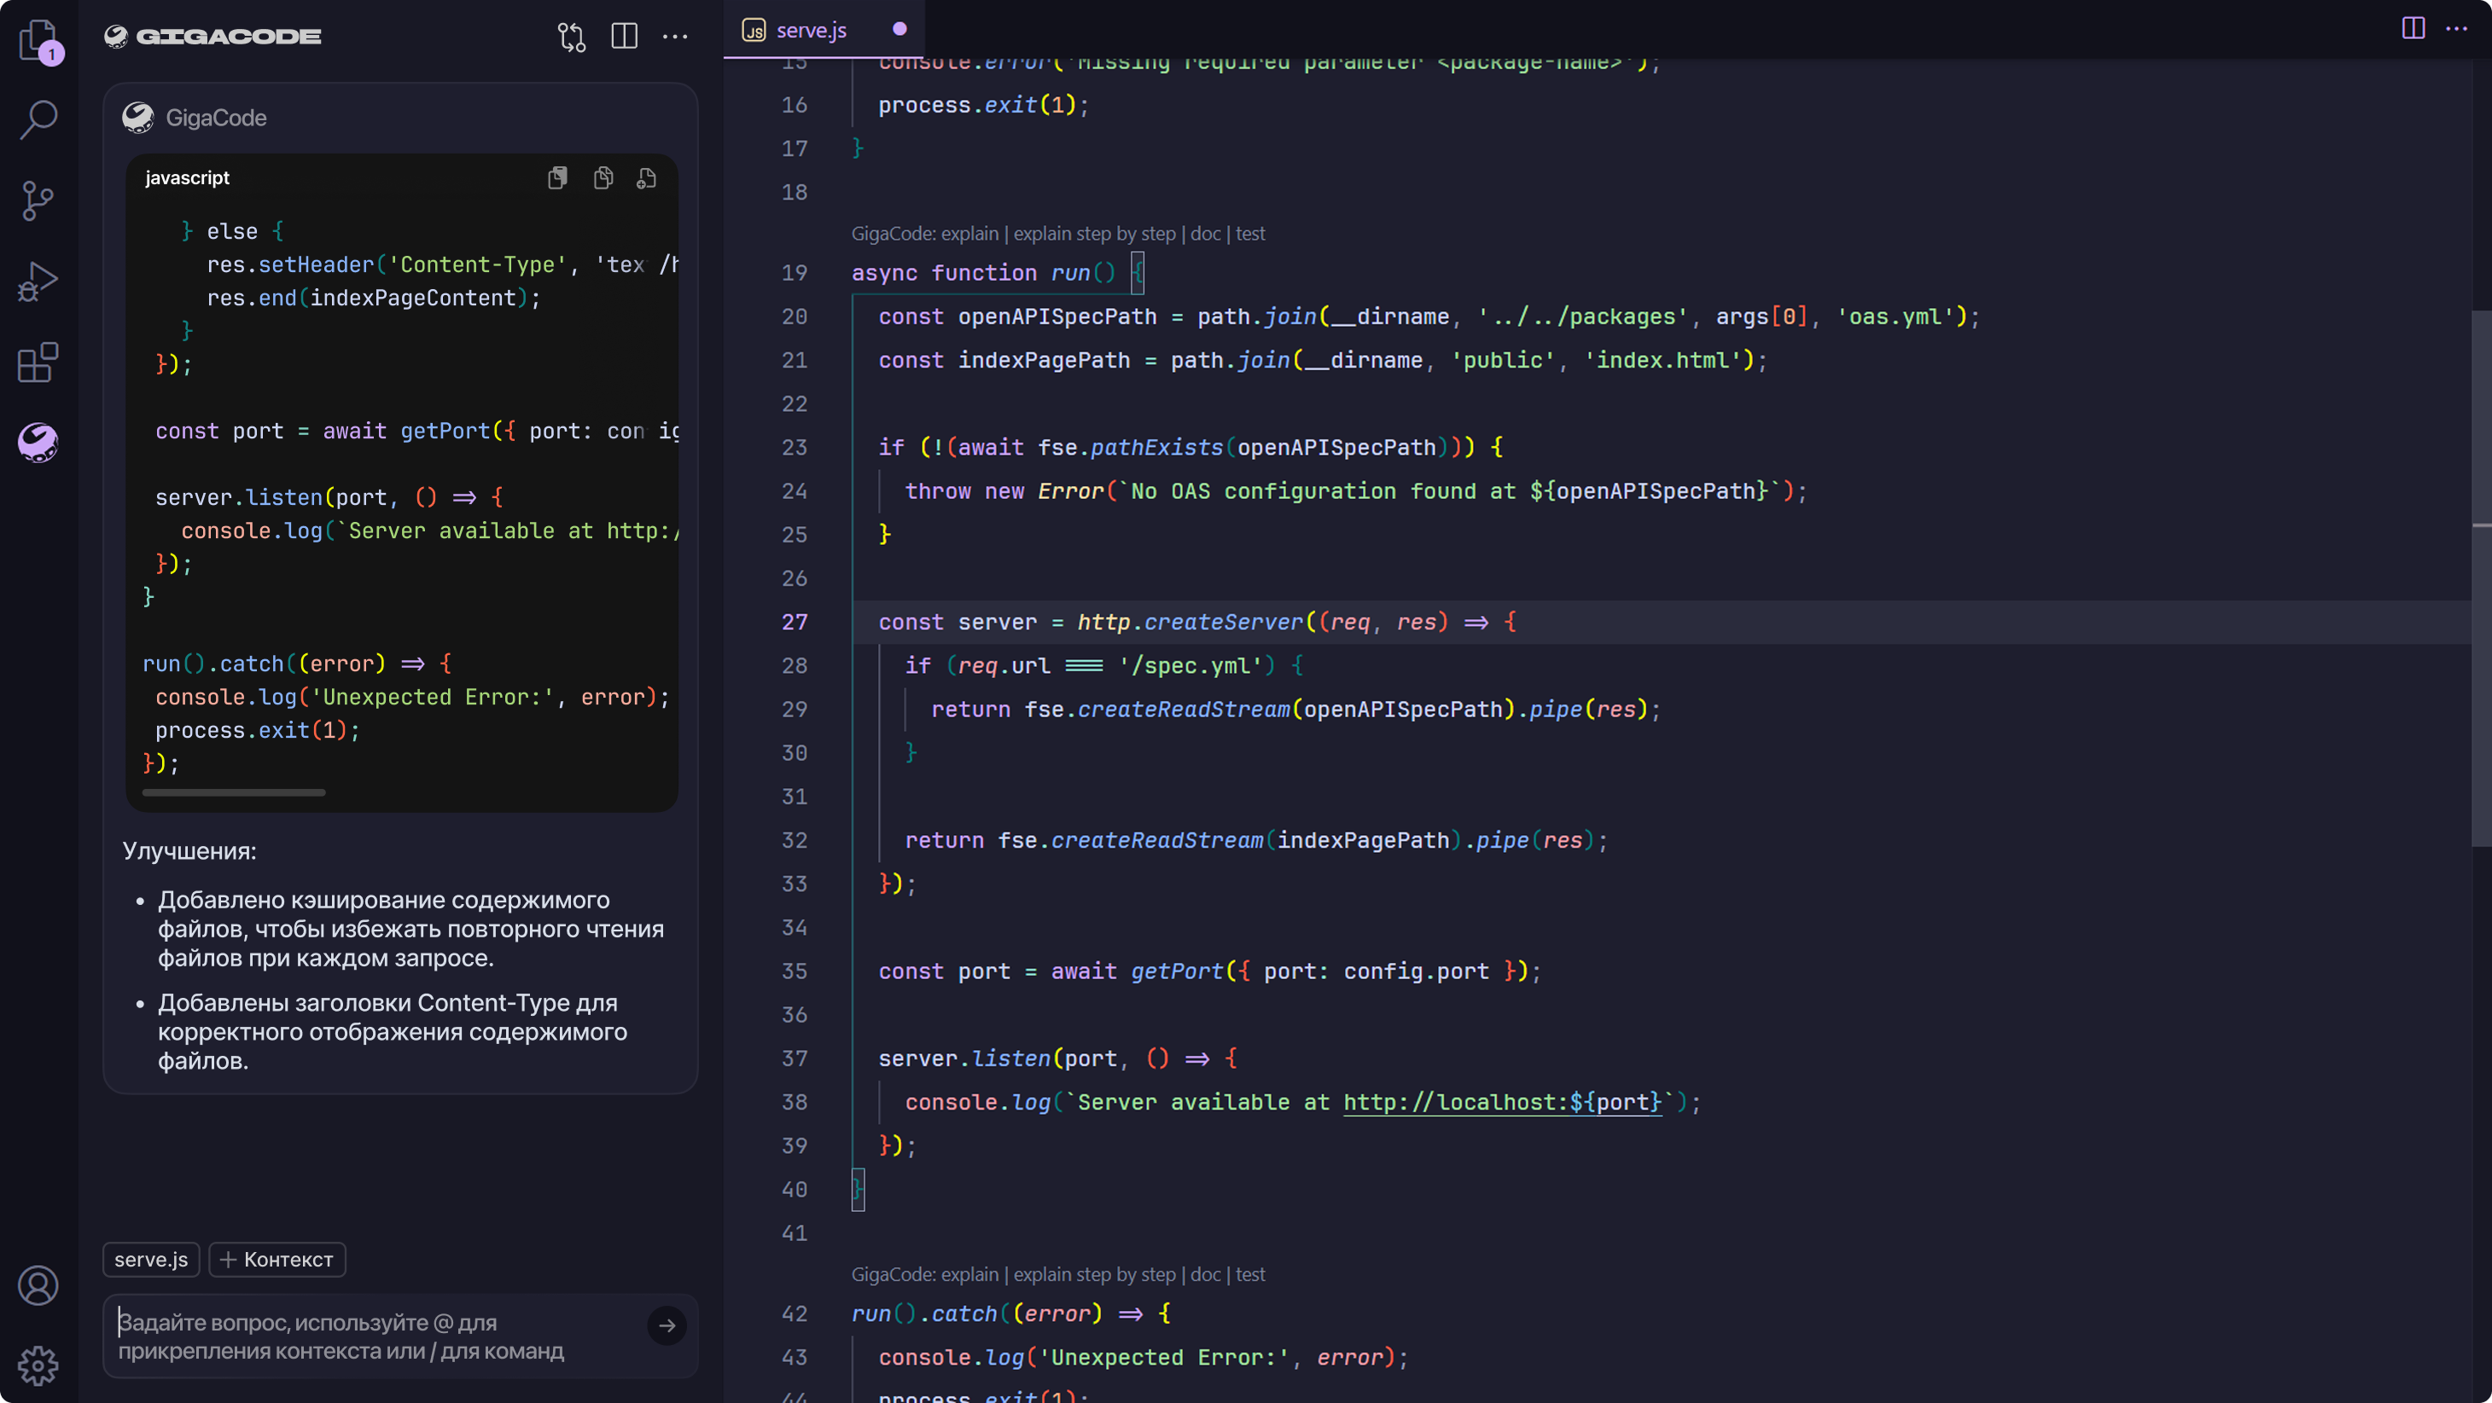Open the more actions menu in GigaCode header

(x=675, y=37)
